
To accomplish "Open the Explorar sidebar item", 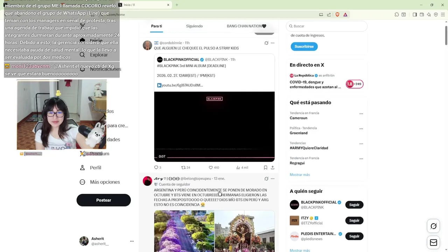I will (94, 55).
